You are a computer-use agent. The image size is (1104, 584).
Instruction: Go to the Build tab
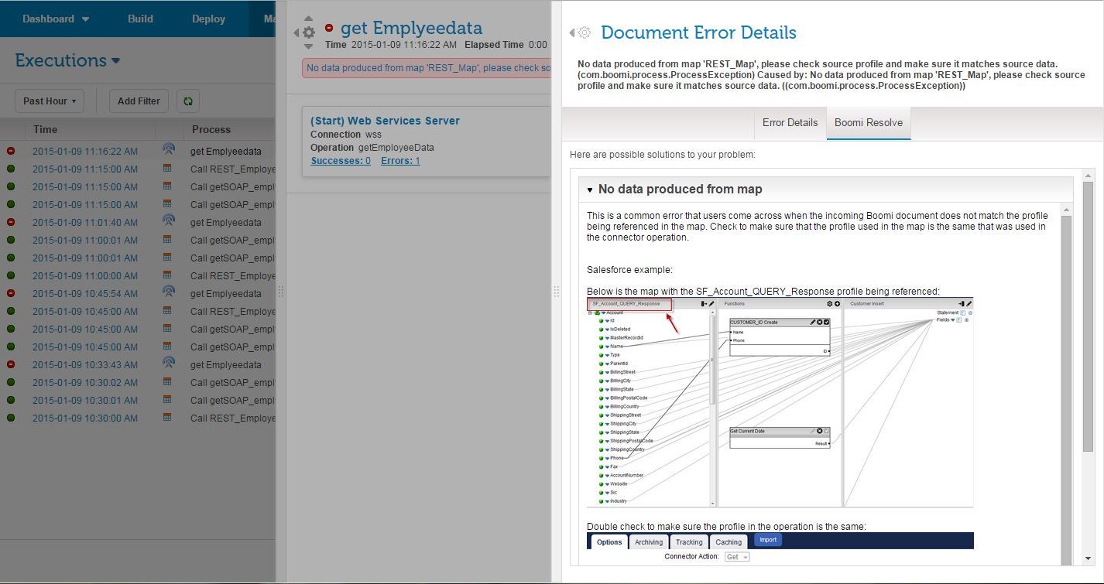140,19
